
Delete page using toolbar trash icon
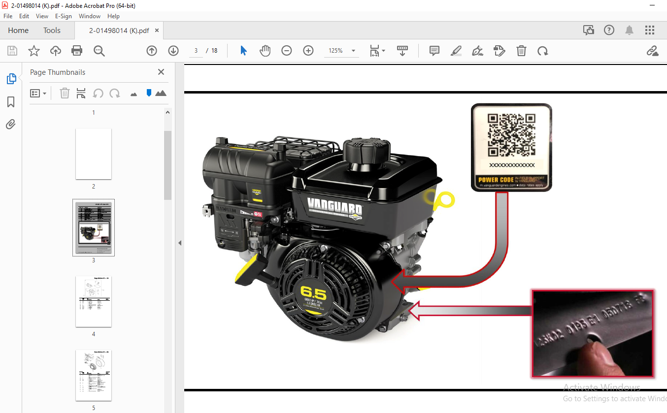[x=522, y=51]
